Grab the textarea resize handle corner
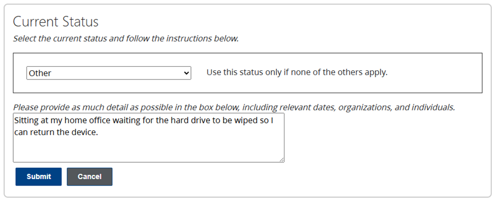Viewport: 498px width, 207px height. 281,160
